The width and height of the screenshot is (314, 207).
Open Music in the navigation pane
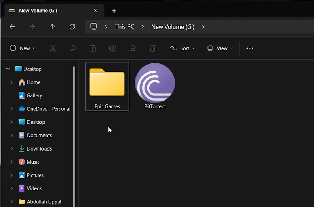(x=29, y=162)
